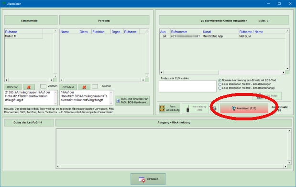This screenshot has width=296, height=187.
Task: Select the 'ce1...' Rufnummer cell
Action: [186, 36]
